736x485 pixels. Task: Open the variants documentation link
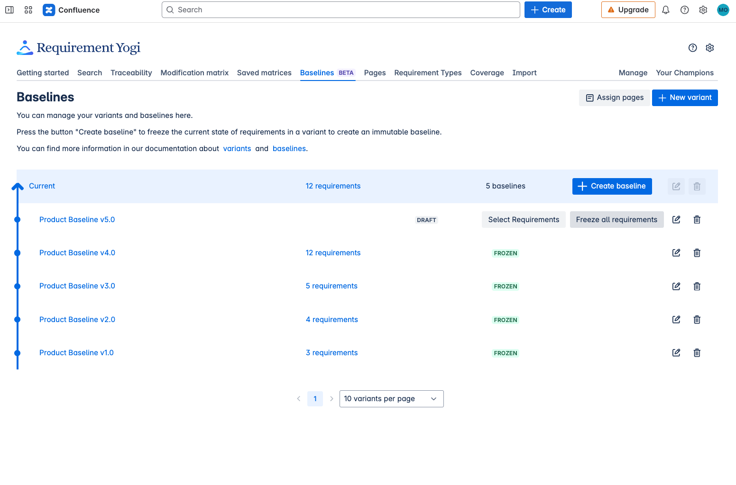(x=237, y=149)
